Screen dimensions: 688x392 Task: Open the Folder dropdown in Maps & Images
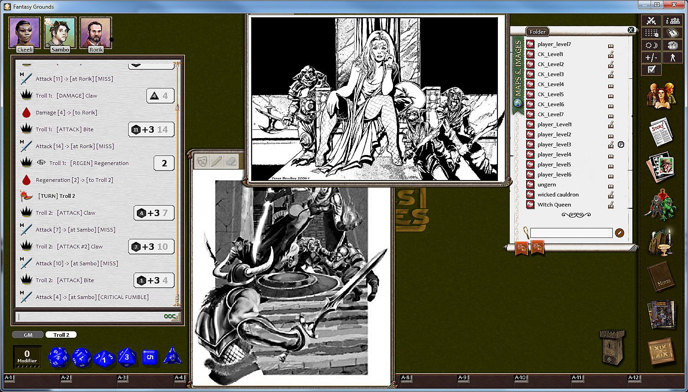[538, 32]
